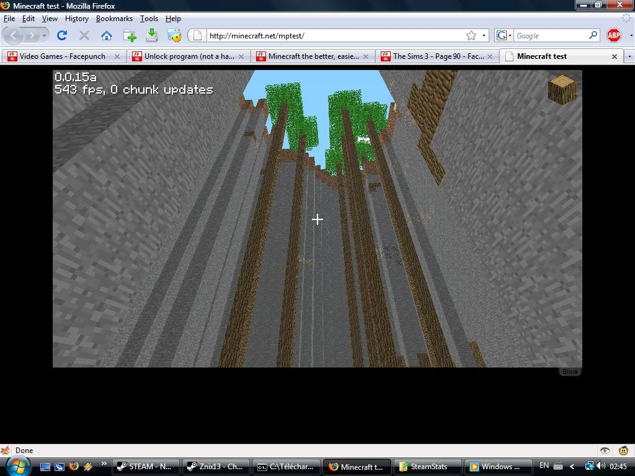
Task: Show hidden tray icons arrow
Action: click(572, 467)
